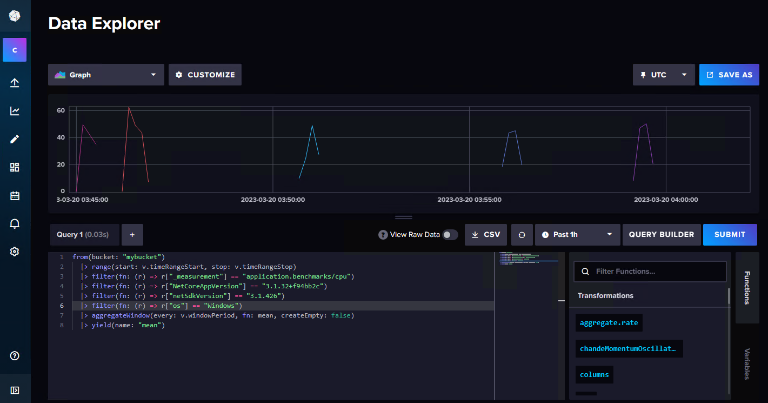Click the yield(name: "mean") line
Screen dimensions: 768x403
(123, 325)
